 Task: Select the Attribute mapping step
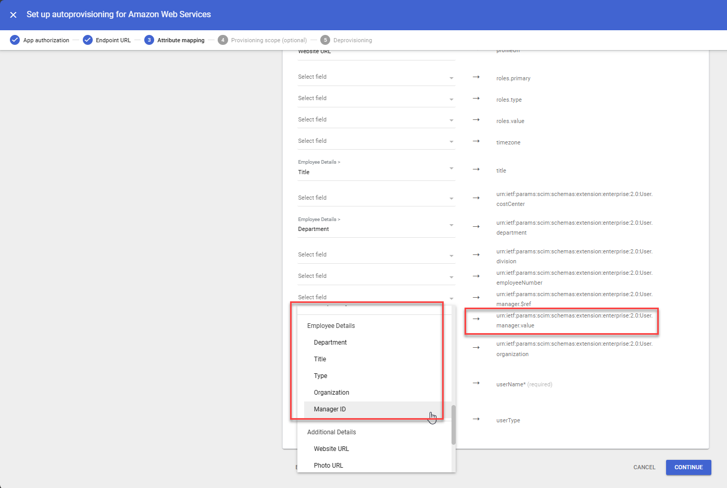[x=174, y=40]
